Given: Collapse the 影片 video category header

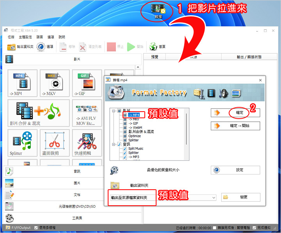Looking at the screenshot, I should (73, 59).
